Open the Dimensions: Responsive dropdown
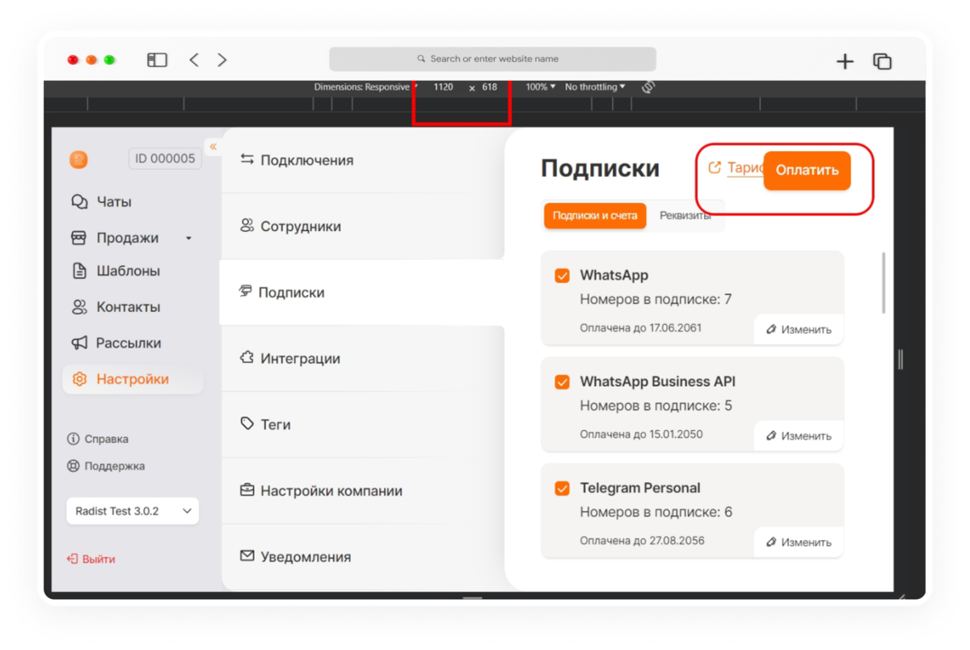970x650 pixels. pos(366,87)
